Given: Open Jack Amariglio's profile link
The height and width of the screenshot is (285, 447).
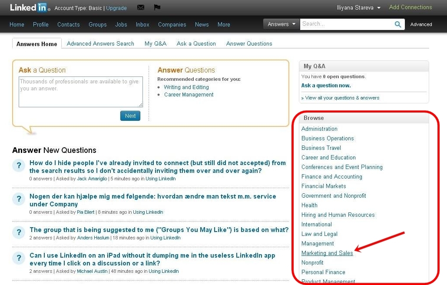Looking at the screenshot, I should tap(92, 179).
